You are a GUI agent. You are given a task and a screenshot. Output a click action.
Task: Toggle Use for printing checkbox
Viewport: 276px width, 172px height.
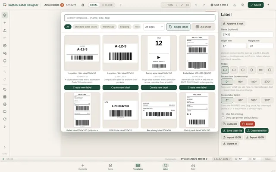pyautogui.click(x=223, y=114)
